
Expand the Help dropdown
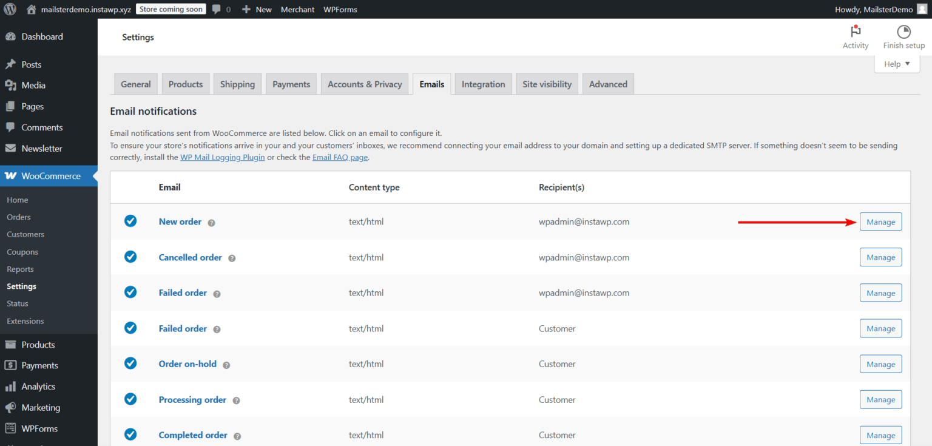(x=897, y=63)
